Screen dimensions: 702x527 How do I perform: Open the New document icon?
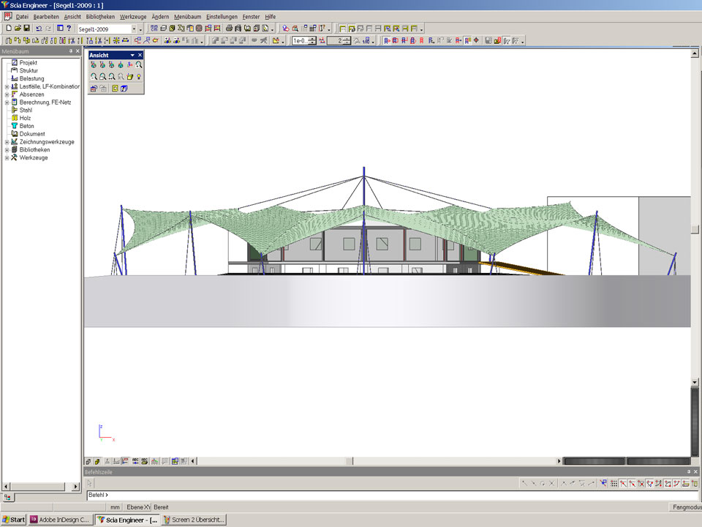[8, 29]
